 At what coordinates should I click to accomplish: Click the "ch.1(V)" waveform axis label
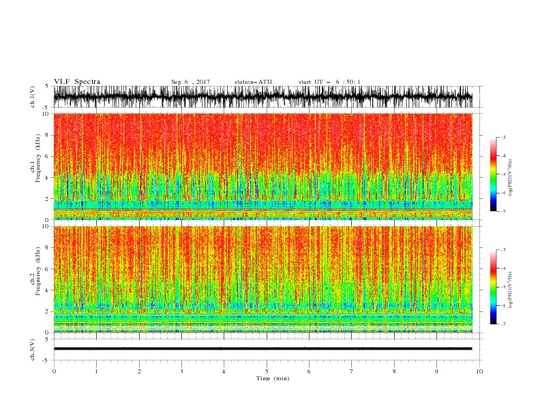click(x=33, y=97)
